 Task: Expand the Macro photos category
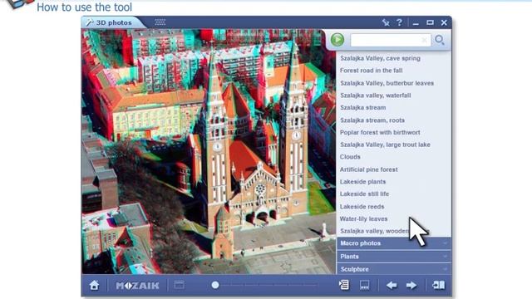[393, 243]
